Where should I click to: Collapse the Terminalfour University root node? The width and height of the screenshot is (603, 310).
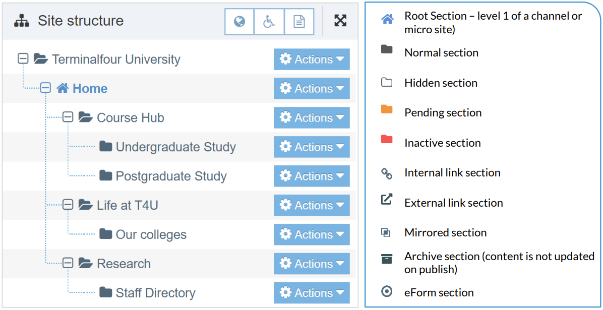coord(23,59)
